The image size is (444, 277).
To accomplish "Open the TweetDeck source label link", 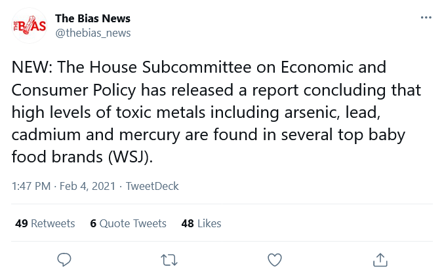I will pyautogui.click(x=152, y=186).
